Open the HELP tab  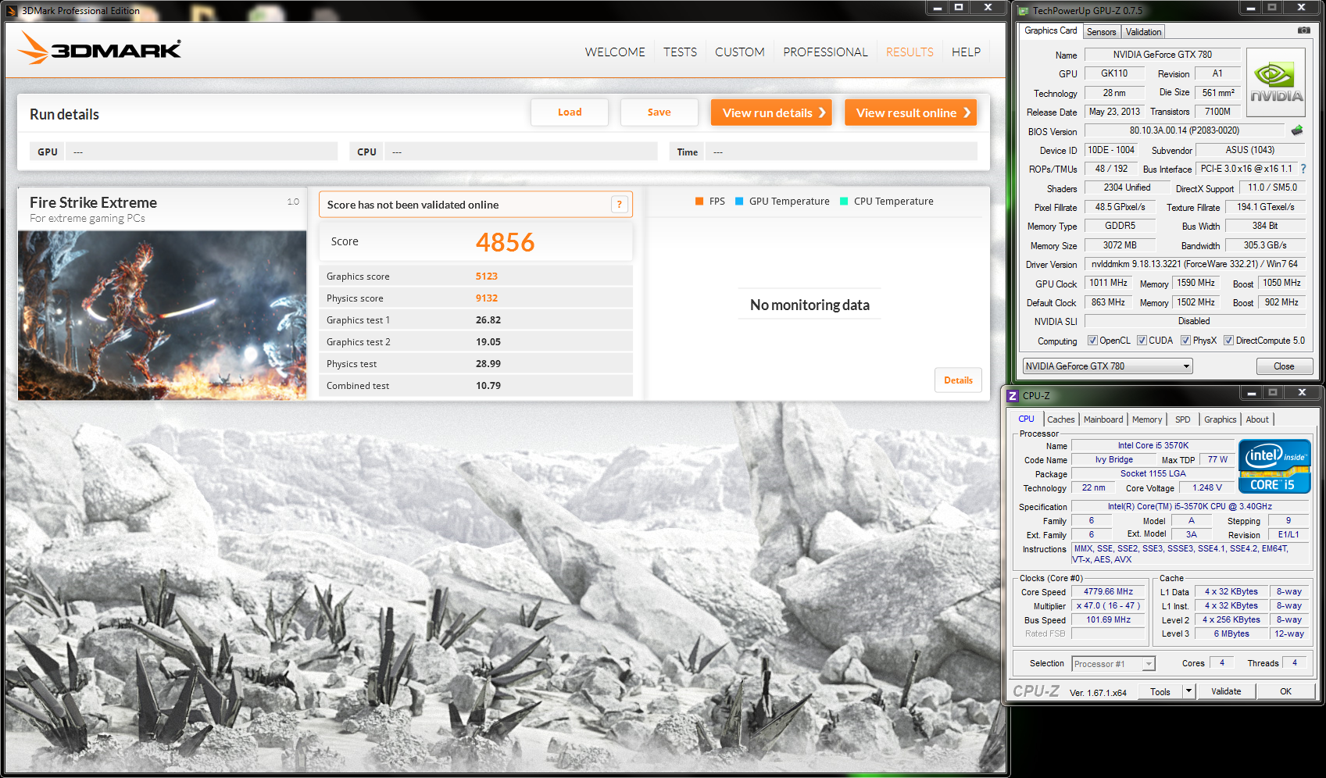966,52
